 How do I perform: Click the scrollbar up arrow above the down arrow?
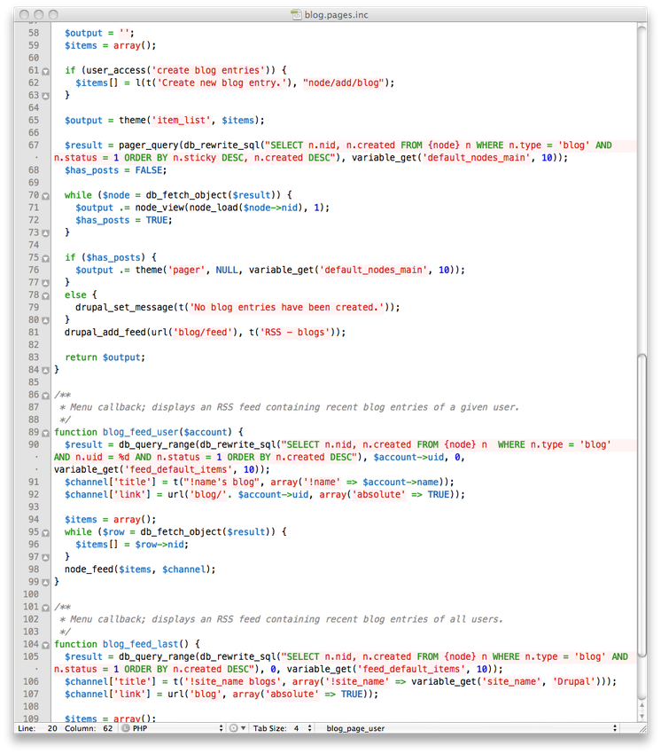(642, 705)
